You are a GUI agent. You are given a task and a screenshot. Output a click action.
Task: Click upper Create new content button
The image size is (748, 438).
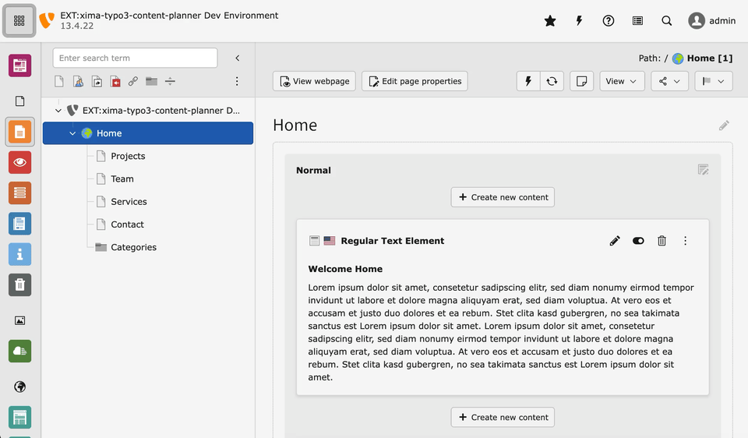point(503,197)
